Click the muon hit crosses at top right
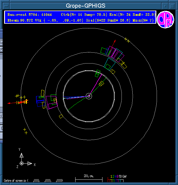 [127, 40]
